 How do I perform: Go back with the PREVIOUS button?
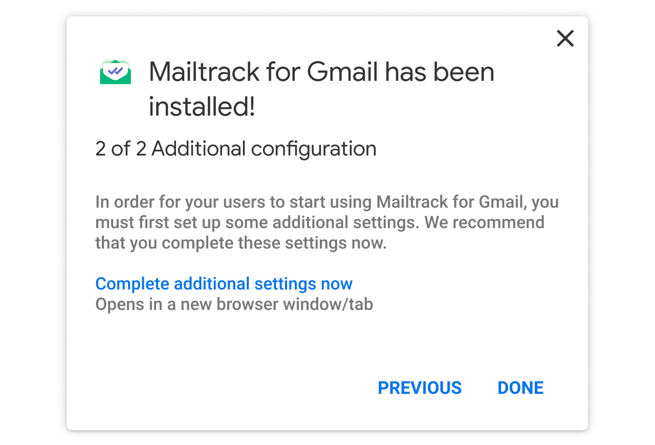(420, 388)
